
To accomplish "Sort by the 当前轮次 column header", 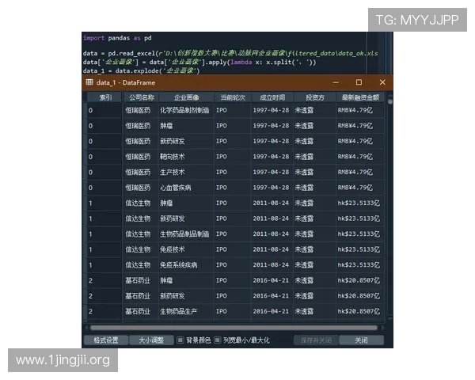I will (x=233, y=97).
